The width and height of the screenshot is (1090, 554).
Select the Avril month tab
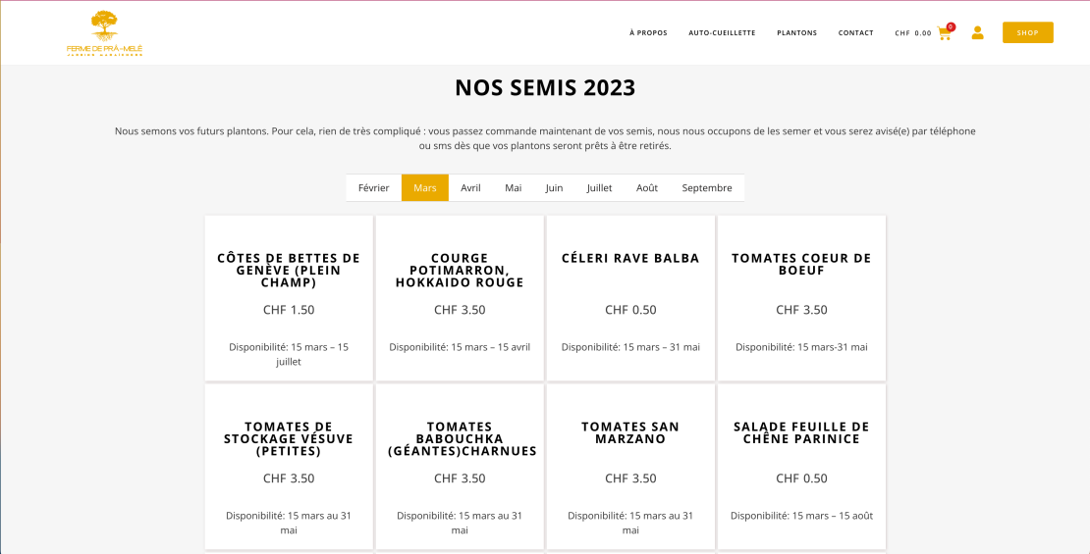tap(470, 187)
